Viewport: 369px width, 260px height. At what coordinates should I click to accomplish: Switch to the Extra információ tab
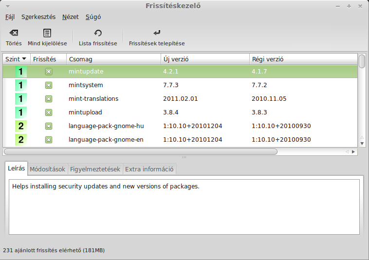tap(149, 169)
